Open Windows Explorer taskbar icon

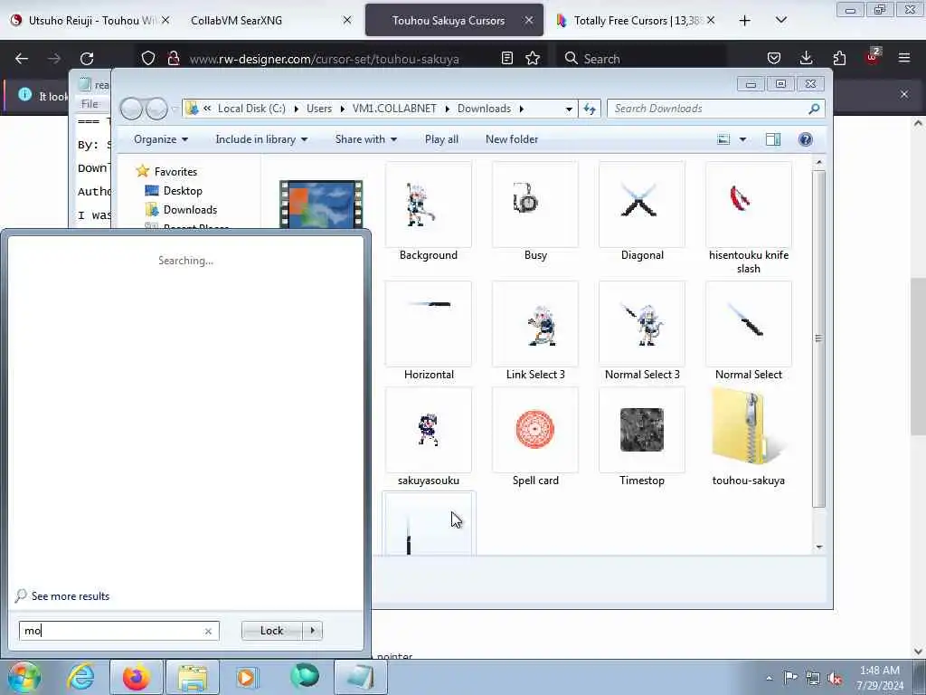193,677
